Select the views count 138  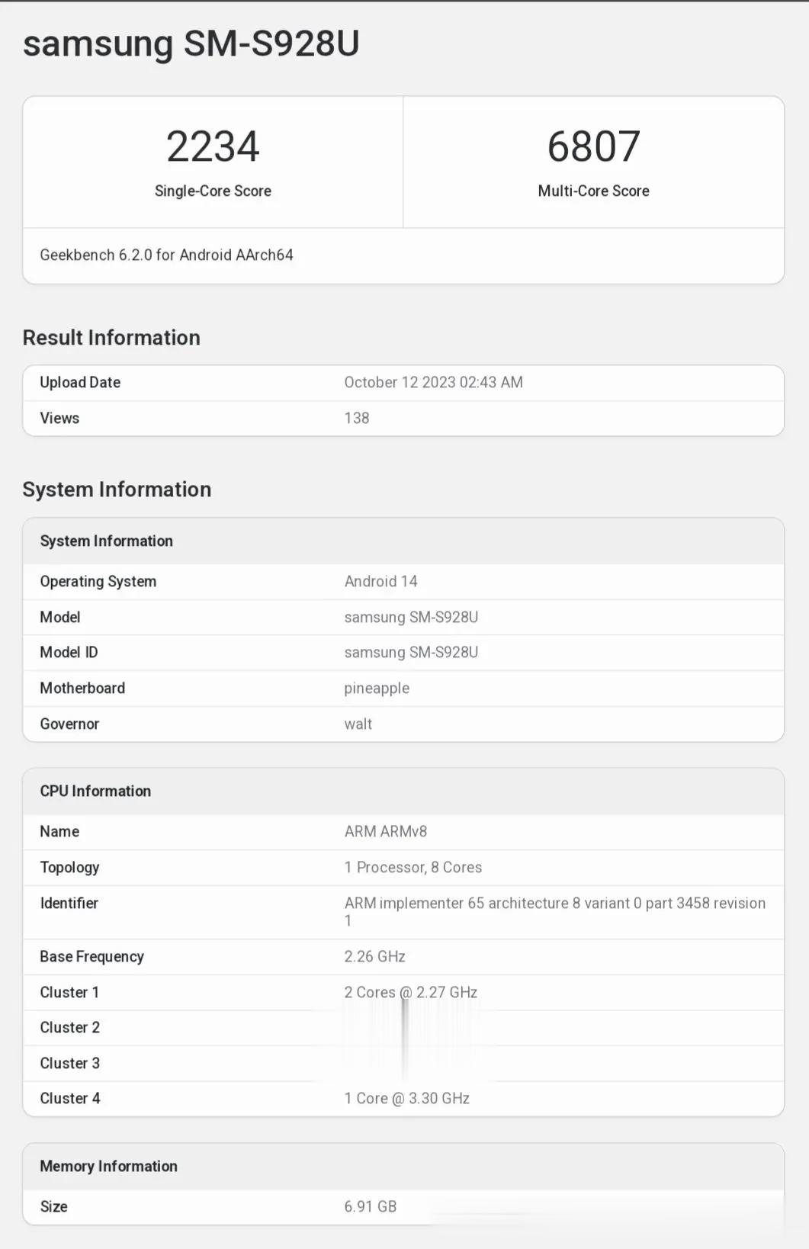click(x=357, y=418)
